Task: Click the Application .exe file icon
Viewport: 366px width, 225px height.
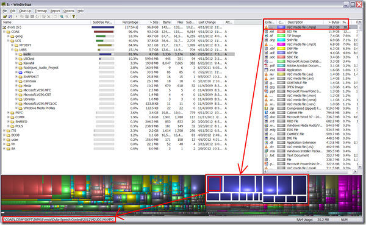Action: [x=267, y=70]
